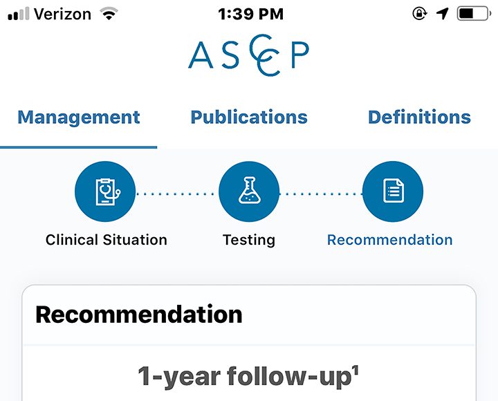The width and height of the screenshot is (498, 401).
Task: Tap the cellular signal bars icon
Action: [x=19, y=14]
